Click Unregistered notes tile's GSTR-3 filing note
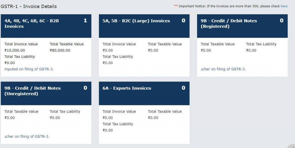Image resolution: width=295 pixels, height=148 pixels. click(x=27, y=137)
